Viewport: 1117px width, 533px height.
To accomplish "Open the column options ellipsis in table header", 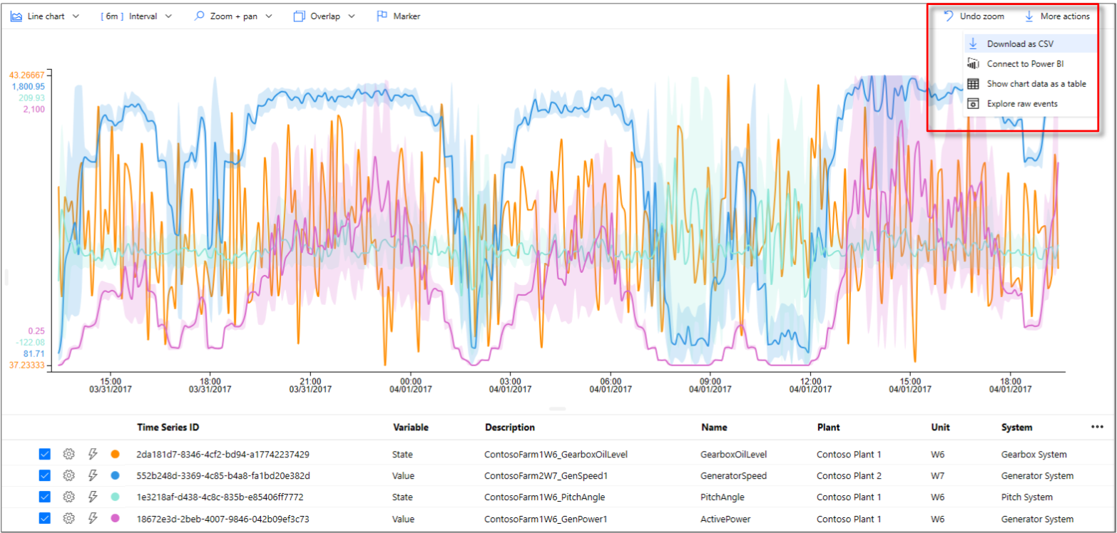I will pyautogui.click(x=1096, y=427).
